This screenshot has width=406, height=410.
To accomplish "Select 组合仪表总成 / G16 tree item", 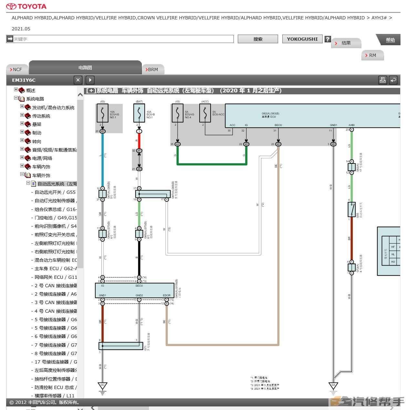I will click(56, 209).
